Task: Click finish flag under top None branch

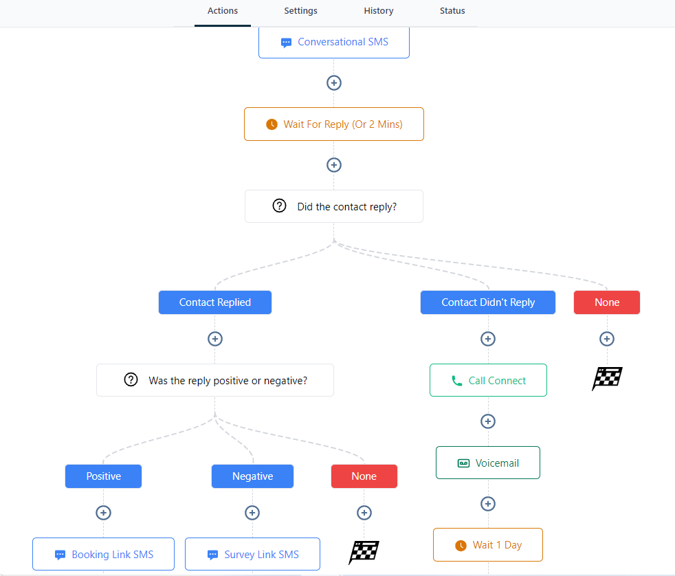Action: [x=607, y=379]
